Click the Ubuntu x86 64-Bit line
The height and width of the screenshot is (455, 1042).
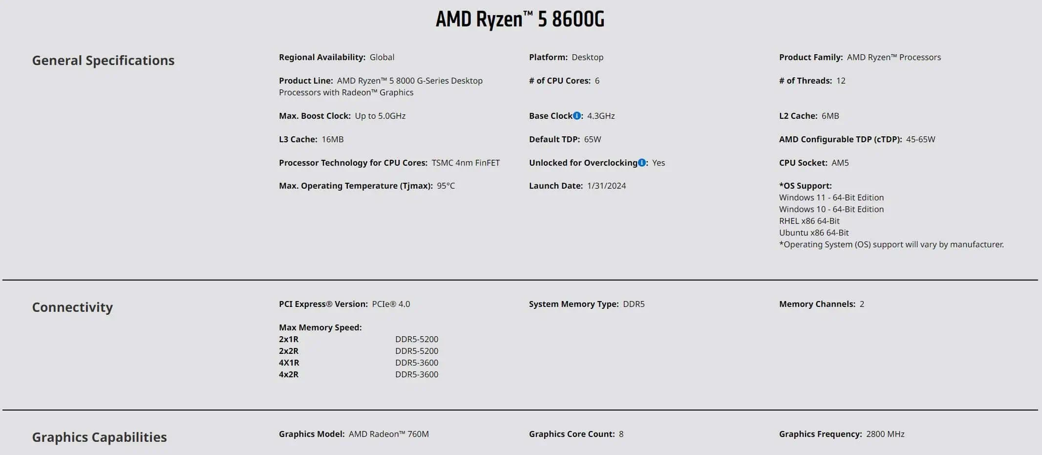813,233
